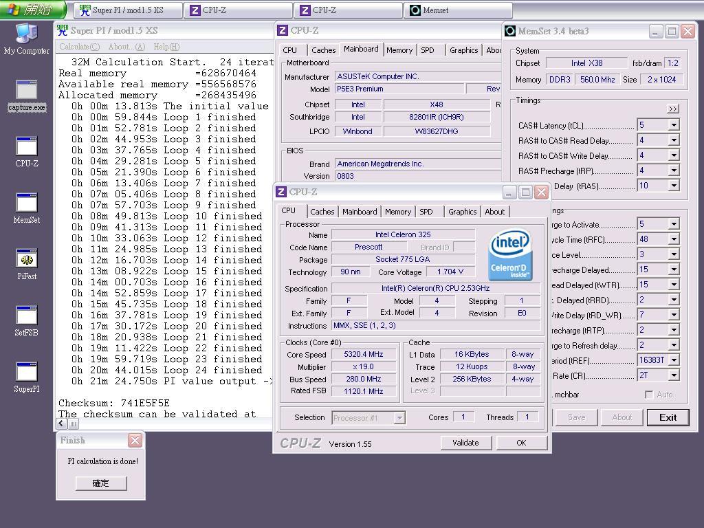Click Intel X38 chipset field in MemSet

point(586,63)
